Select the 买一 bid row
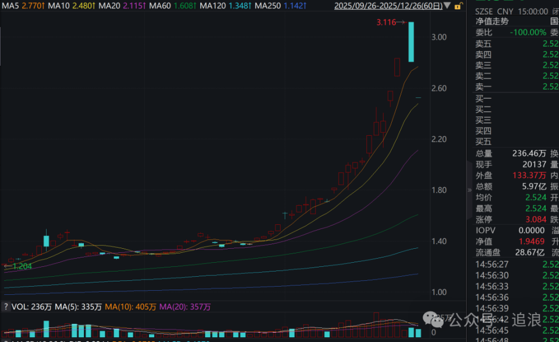The image size is (559, 342). (517, 98)
